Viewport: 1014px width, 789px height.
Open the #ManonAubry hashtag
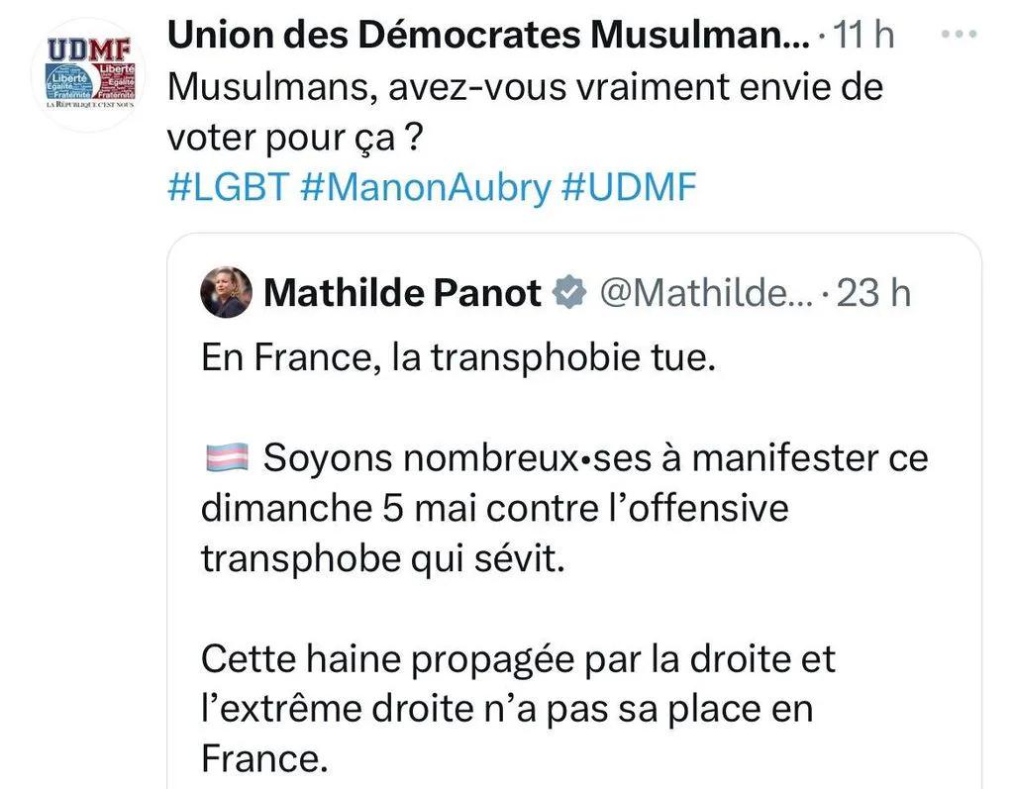426,187
